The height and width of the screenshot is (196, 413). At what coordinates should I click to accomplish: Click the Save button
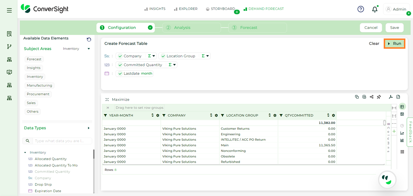pos(395,28)
